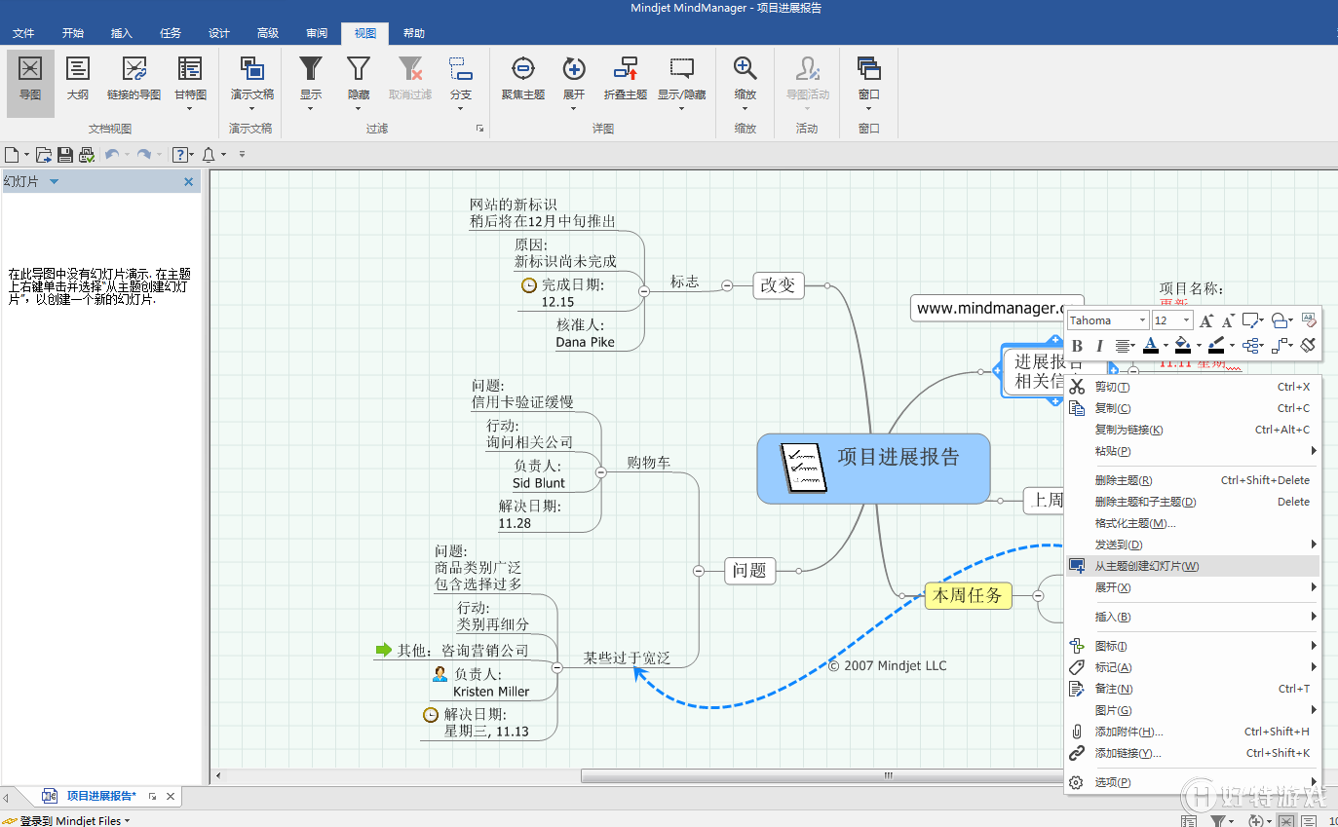Toggle Bold in the mini toolbar
This screenshot has height=827, width=1338.
click(x=1077, y=345)
